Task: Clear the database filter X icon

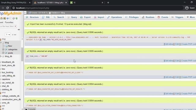Action: point(15,26)
